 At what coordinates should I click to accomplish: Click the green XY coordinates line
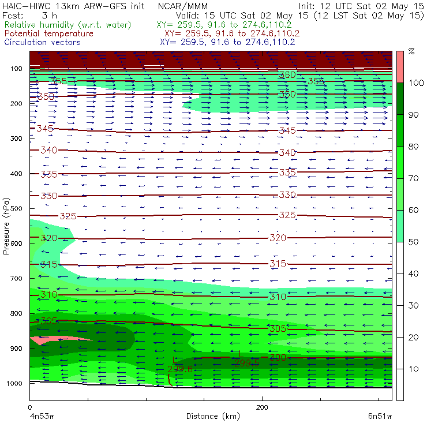point(224,25)
